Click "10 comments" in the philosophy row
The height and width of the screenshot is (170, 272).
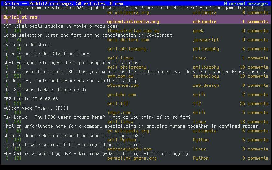point(254,67)
